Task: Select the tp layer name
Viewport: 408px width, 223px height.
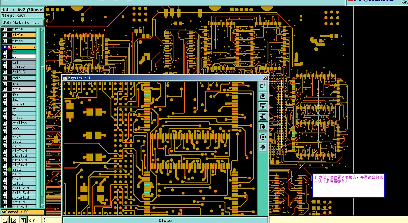Action: [x=24, y=109]
